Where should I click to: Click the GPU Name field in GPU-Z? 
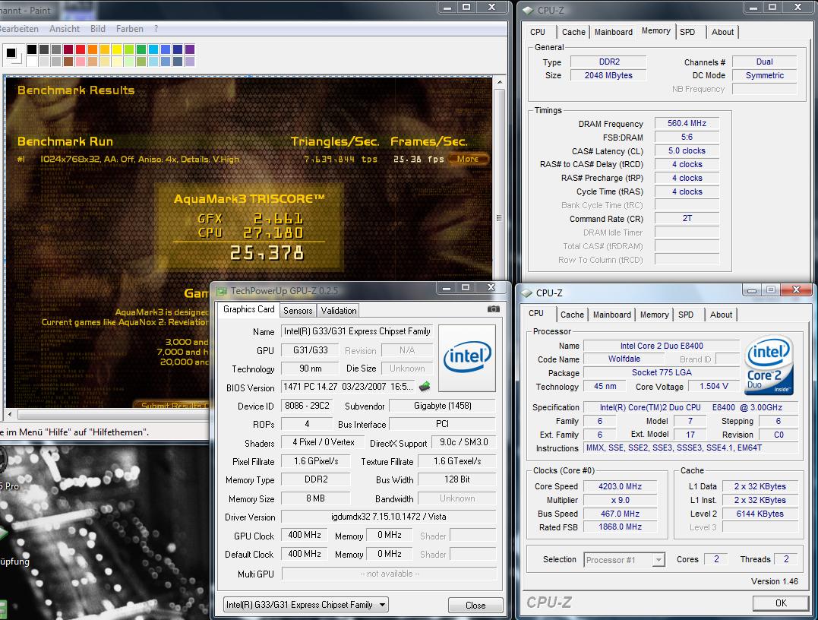tap(357, 331)
